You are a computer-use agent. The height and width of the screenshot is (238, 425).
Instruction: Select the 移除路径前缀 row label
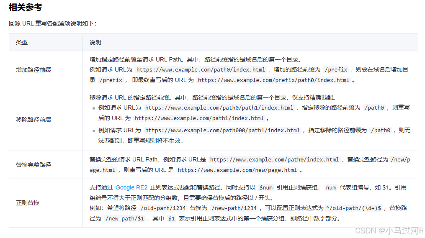click(x=33, y=120)
